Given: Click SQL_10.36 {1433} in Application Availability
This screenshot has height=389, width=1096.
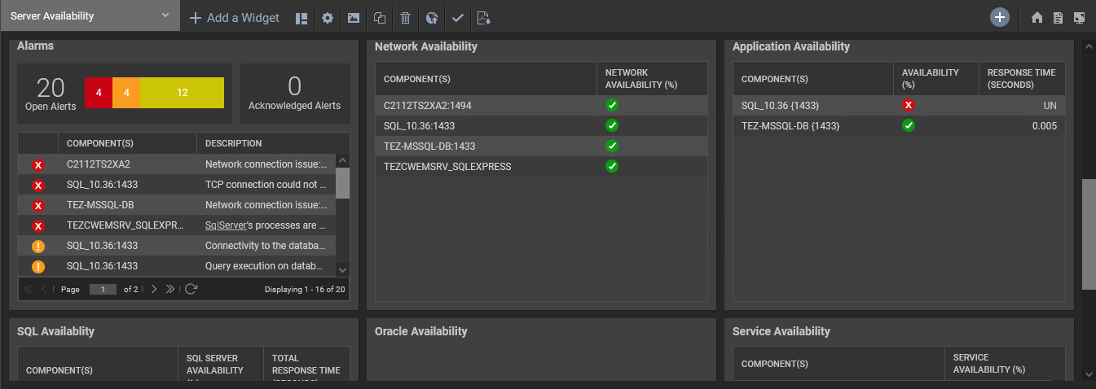Looking at the screenshot, I should pos(781,105).
